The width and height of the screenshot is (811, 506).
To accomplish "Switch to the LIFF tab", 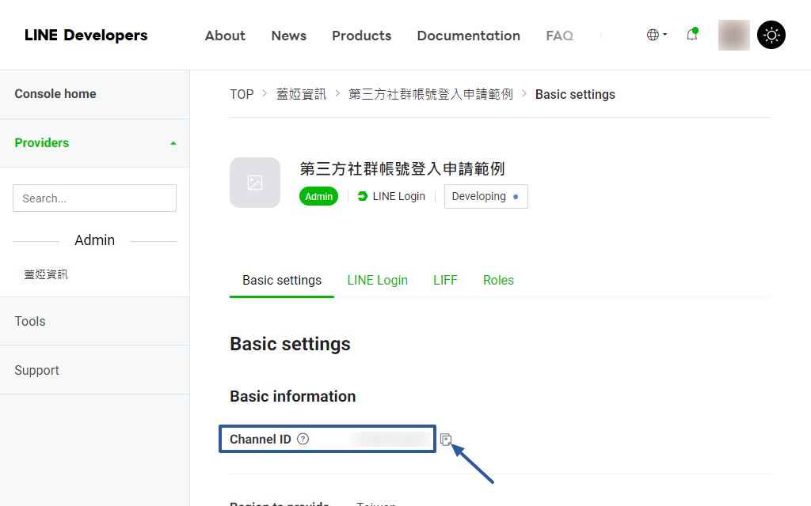I will pos(445,281).
